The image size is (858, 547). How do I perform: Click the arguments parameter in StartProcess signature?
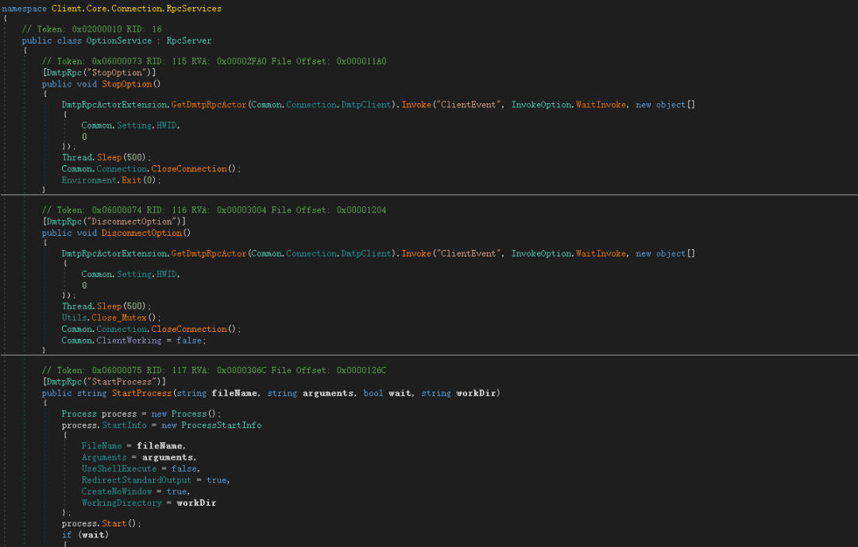328,393
